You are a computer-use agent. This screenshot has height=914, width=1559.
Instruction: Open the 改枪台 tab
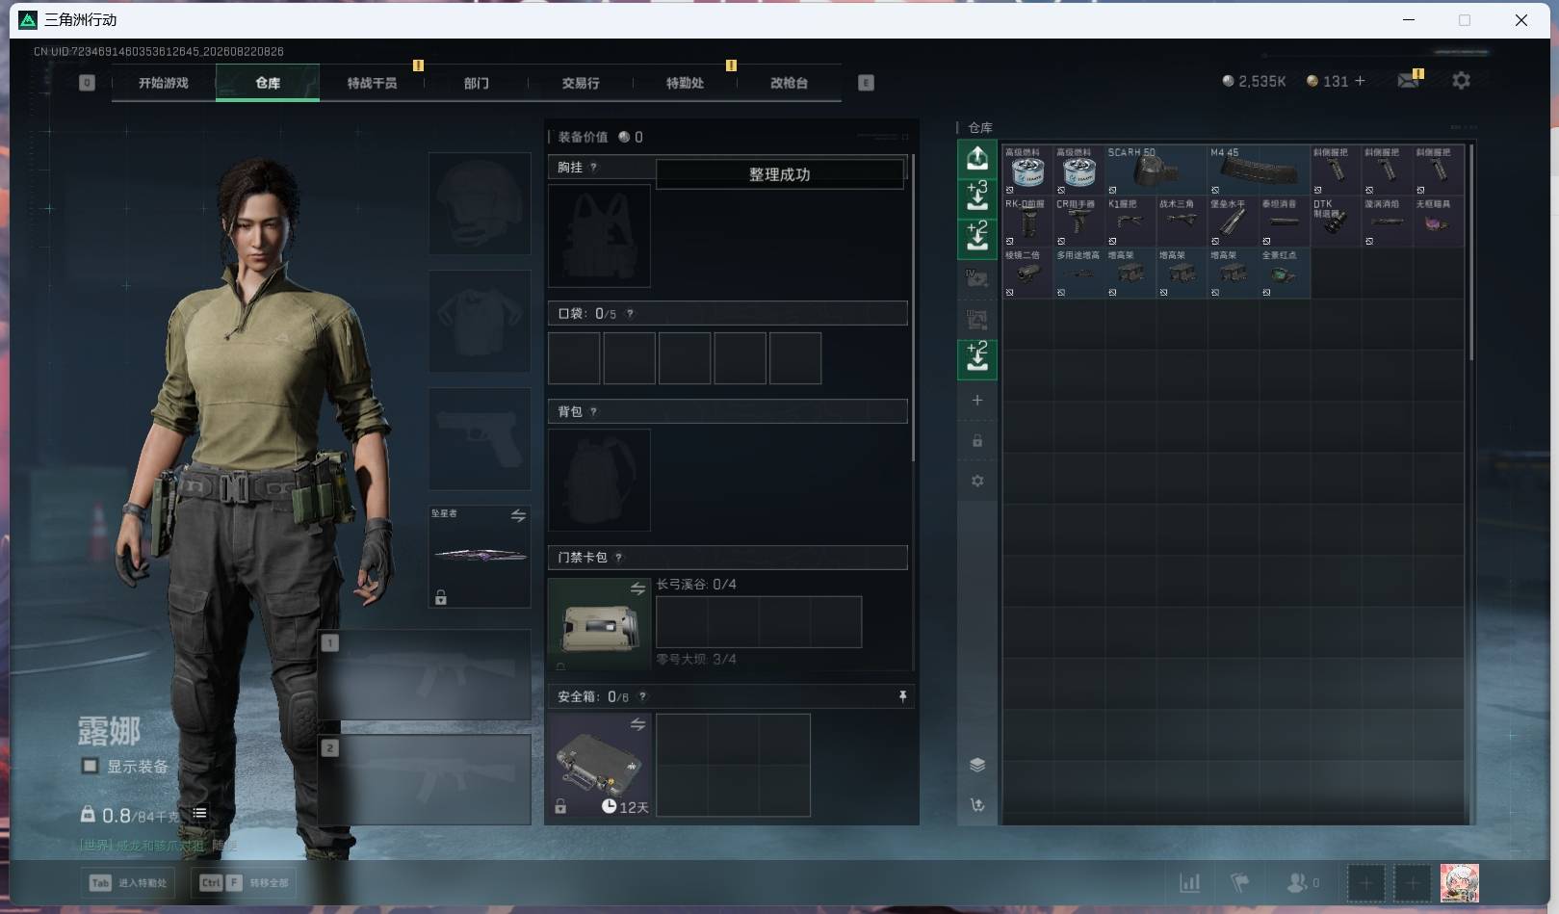(789, 83)
